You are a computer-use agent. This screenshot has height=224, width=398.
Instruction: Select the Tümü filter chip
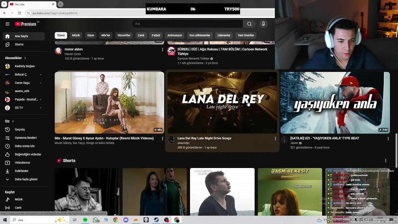[61, 35]
